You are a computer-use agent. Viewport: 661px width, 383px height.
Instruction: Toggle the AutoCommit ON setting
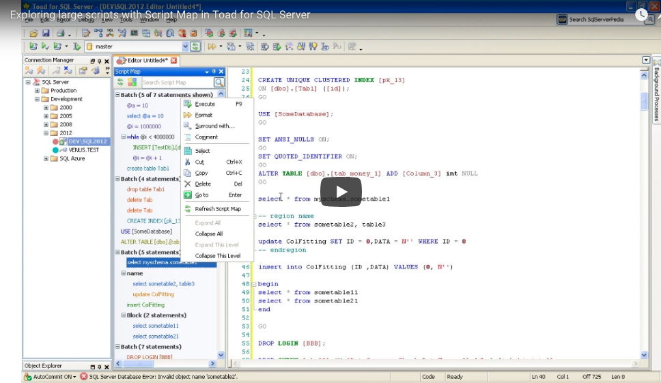click(x=52, y=377)
